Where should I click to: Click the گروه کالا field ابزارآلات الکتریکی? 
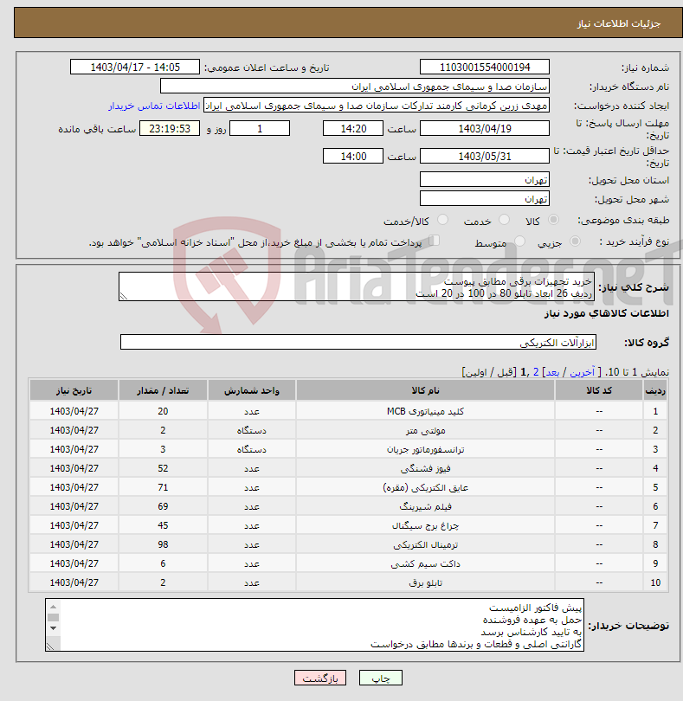358,342
